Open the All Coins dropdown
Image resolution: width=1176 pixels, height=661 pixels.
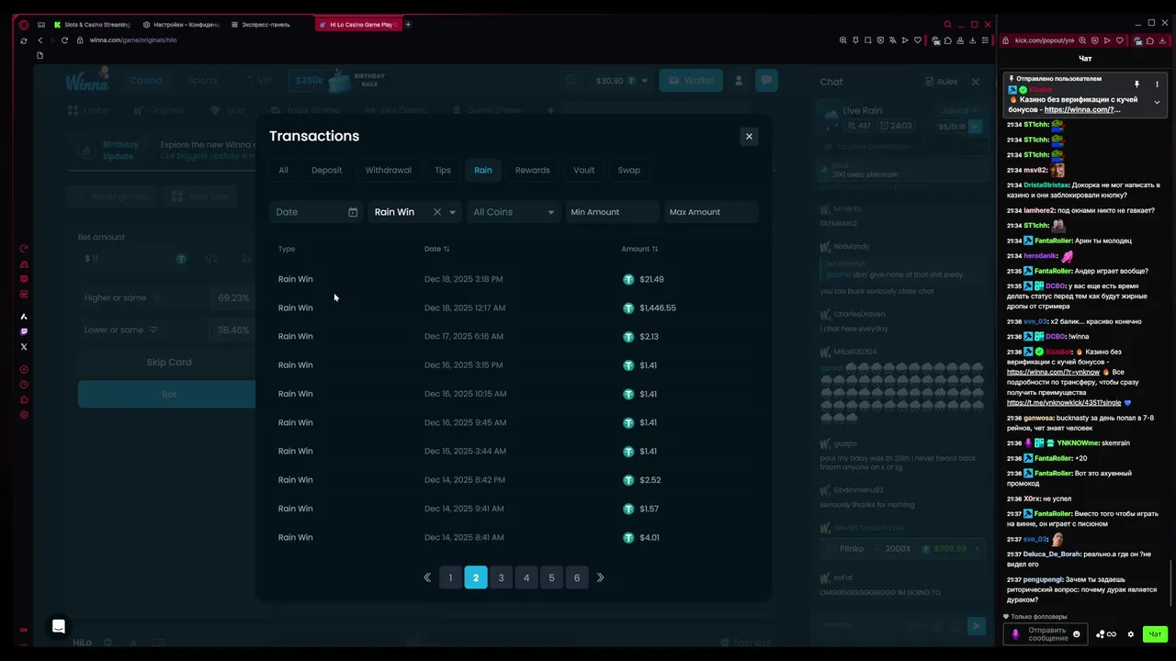click(x=513, y=212)
